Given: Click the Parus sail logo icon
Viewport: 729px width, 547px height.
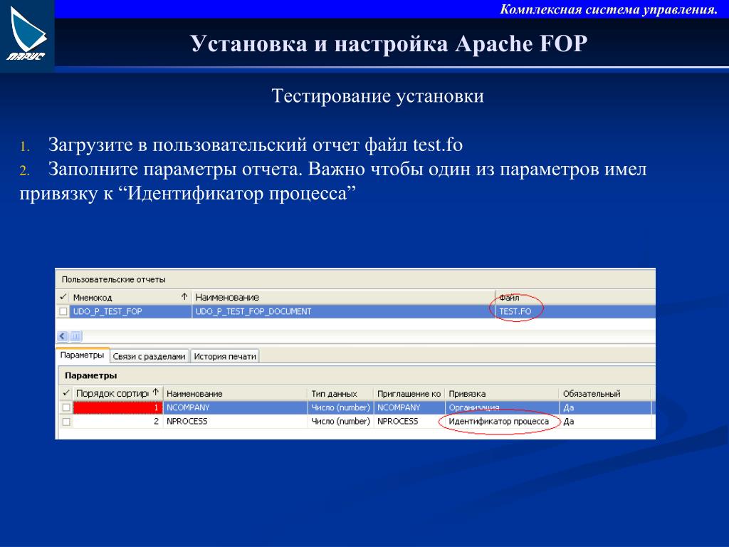Looking at the screenshot, I should pos(27,34).
